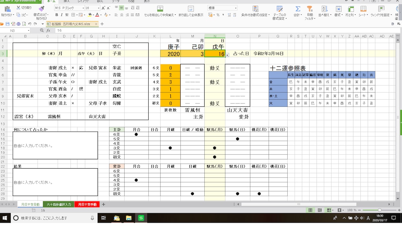Click the red font color A icon

click(x=97, y=15)
